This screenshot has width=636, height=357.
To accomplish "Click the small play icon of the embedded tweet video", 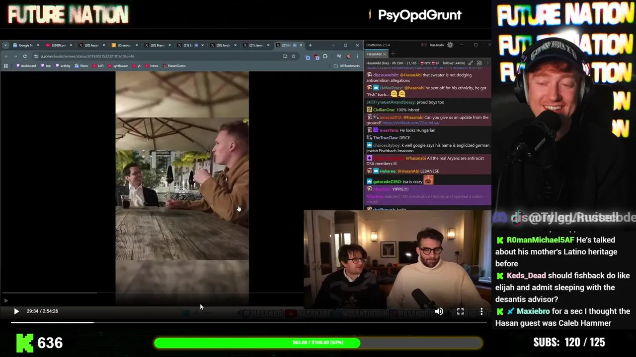I will tap(5, 300).
